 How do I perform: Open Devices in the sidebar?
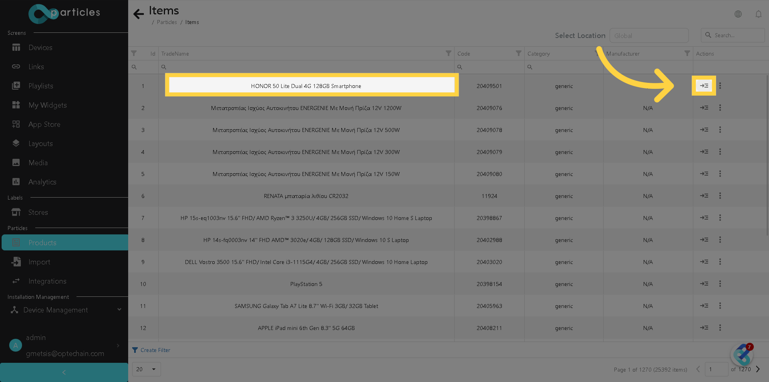point(40,48)
